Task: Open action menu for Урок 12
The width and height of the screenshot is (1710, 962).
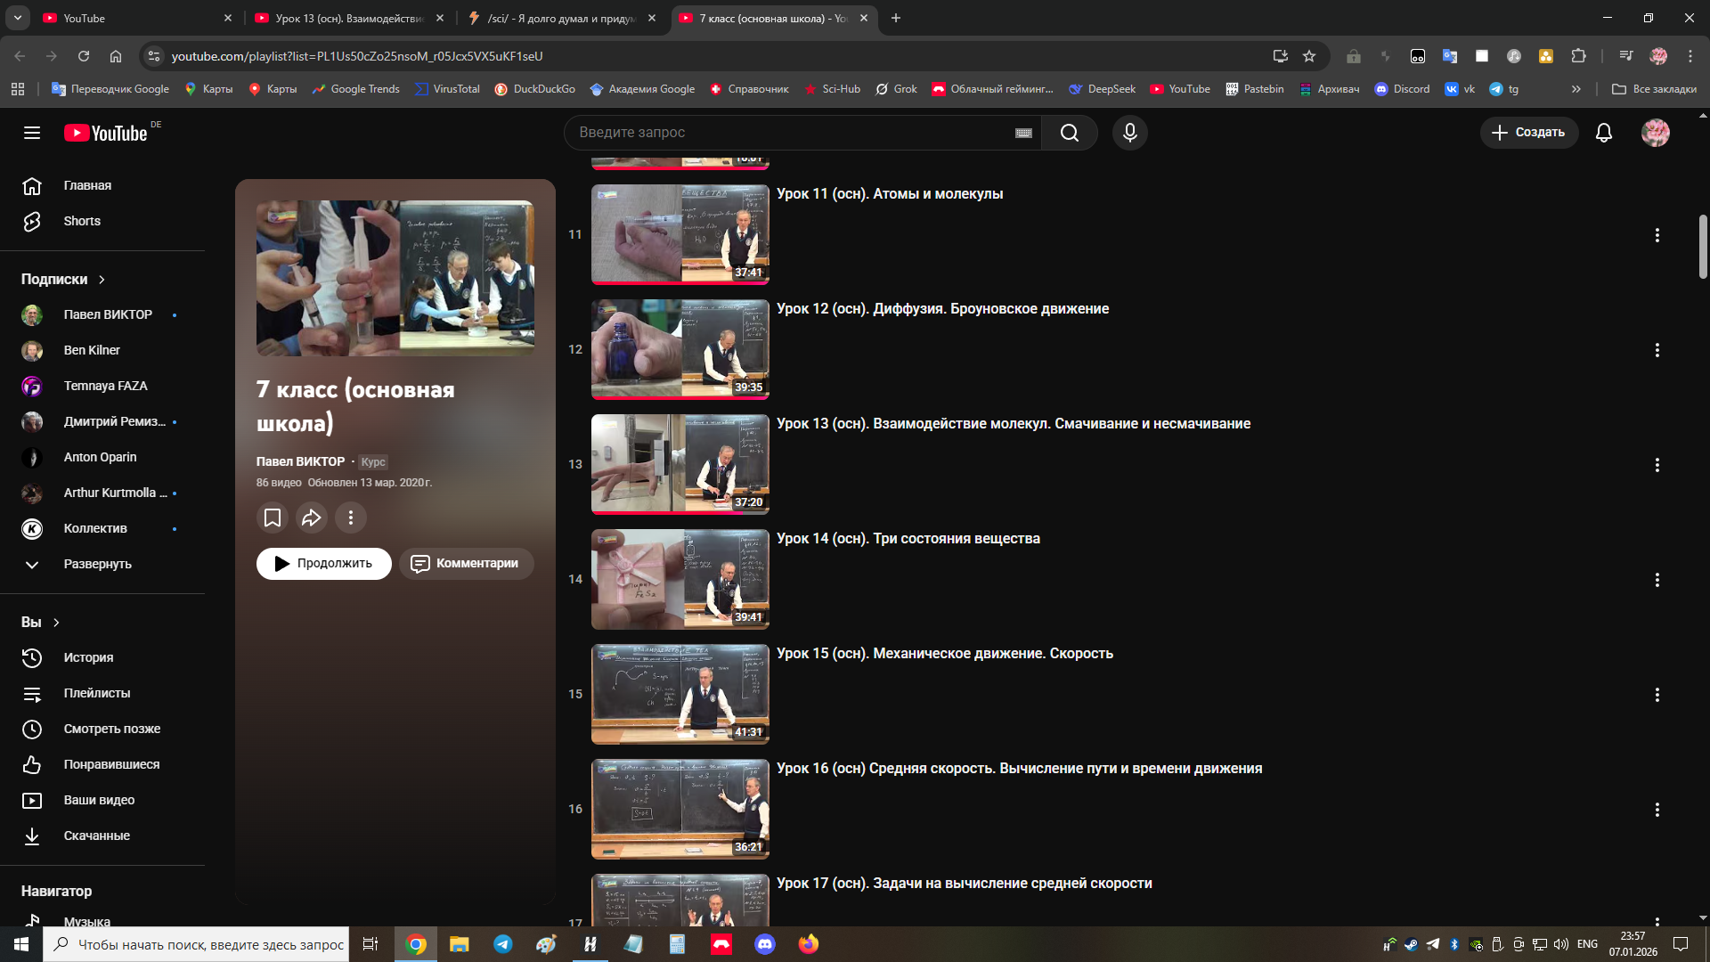Action: 1657,350
